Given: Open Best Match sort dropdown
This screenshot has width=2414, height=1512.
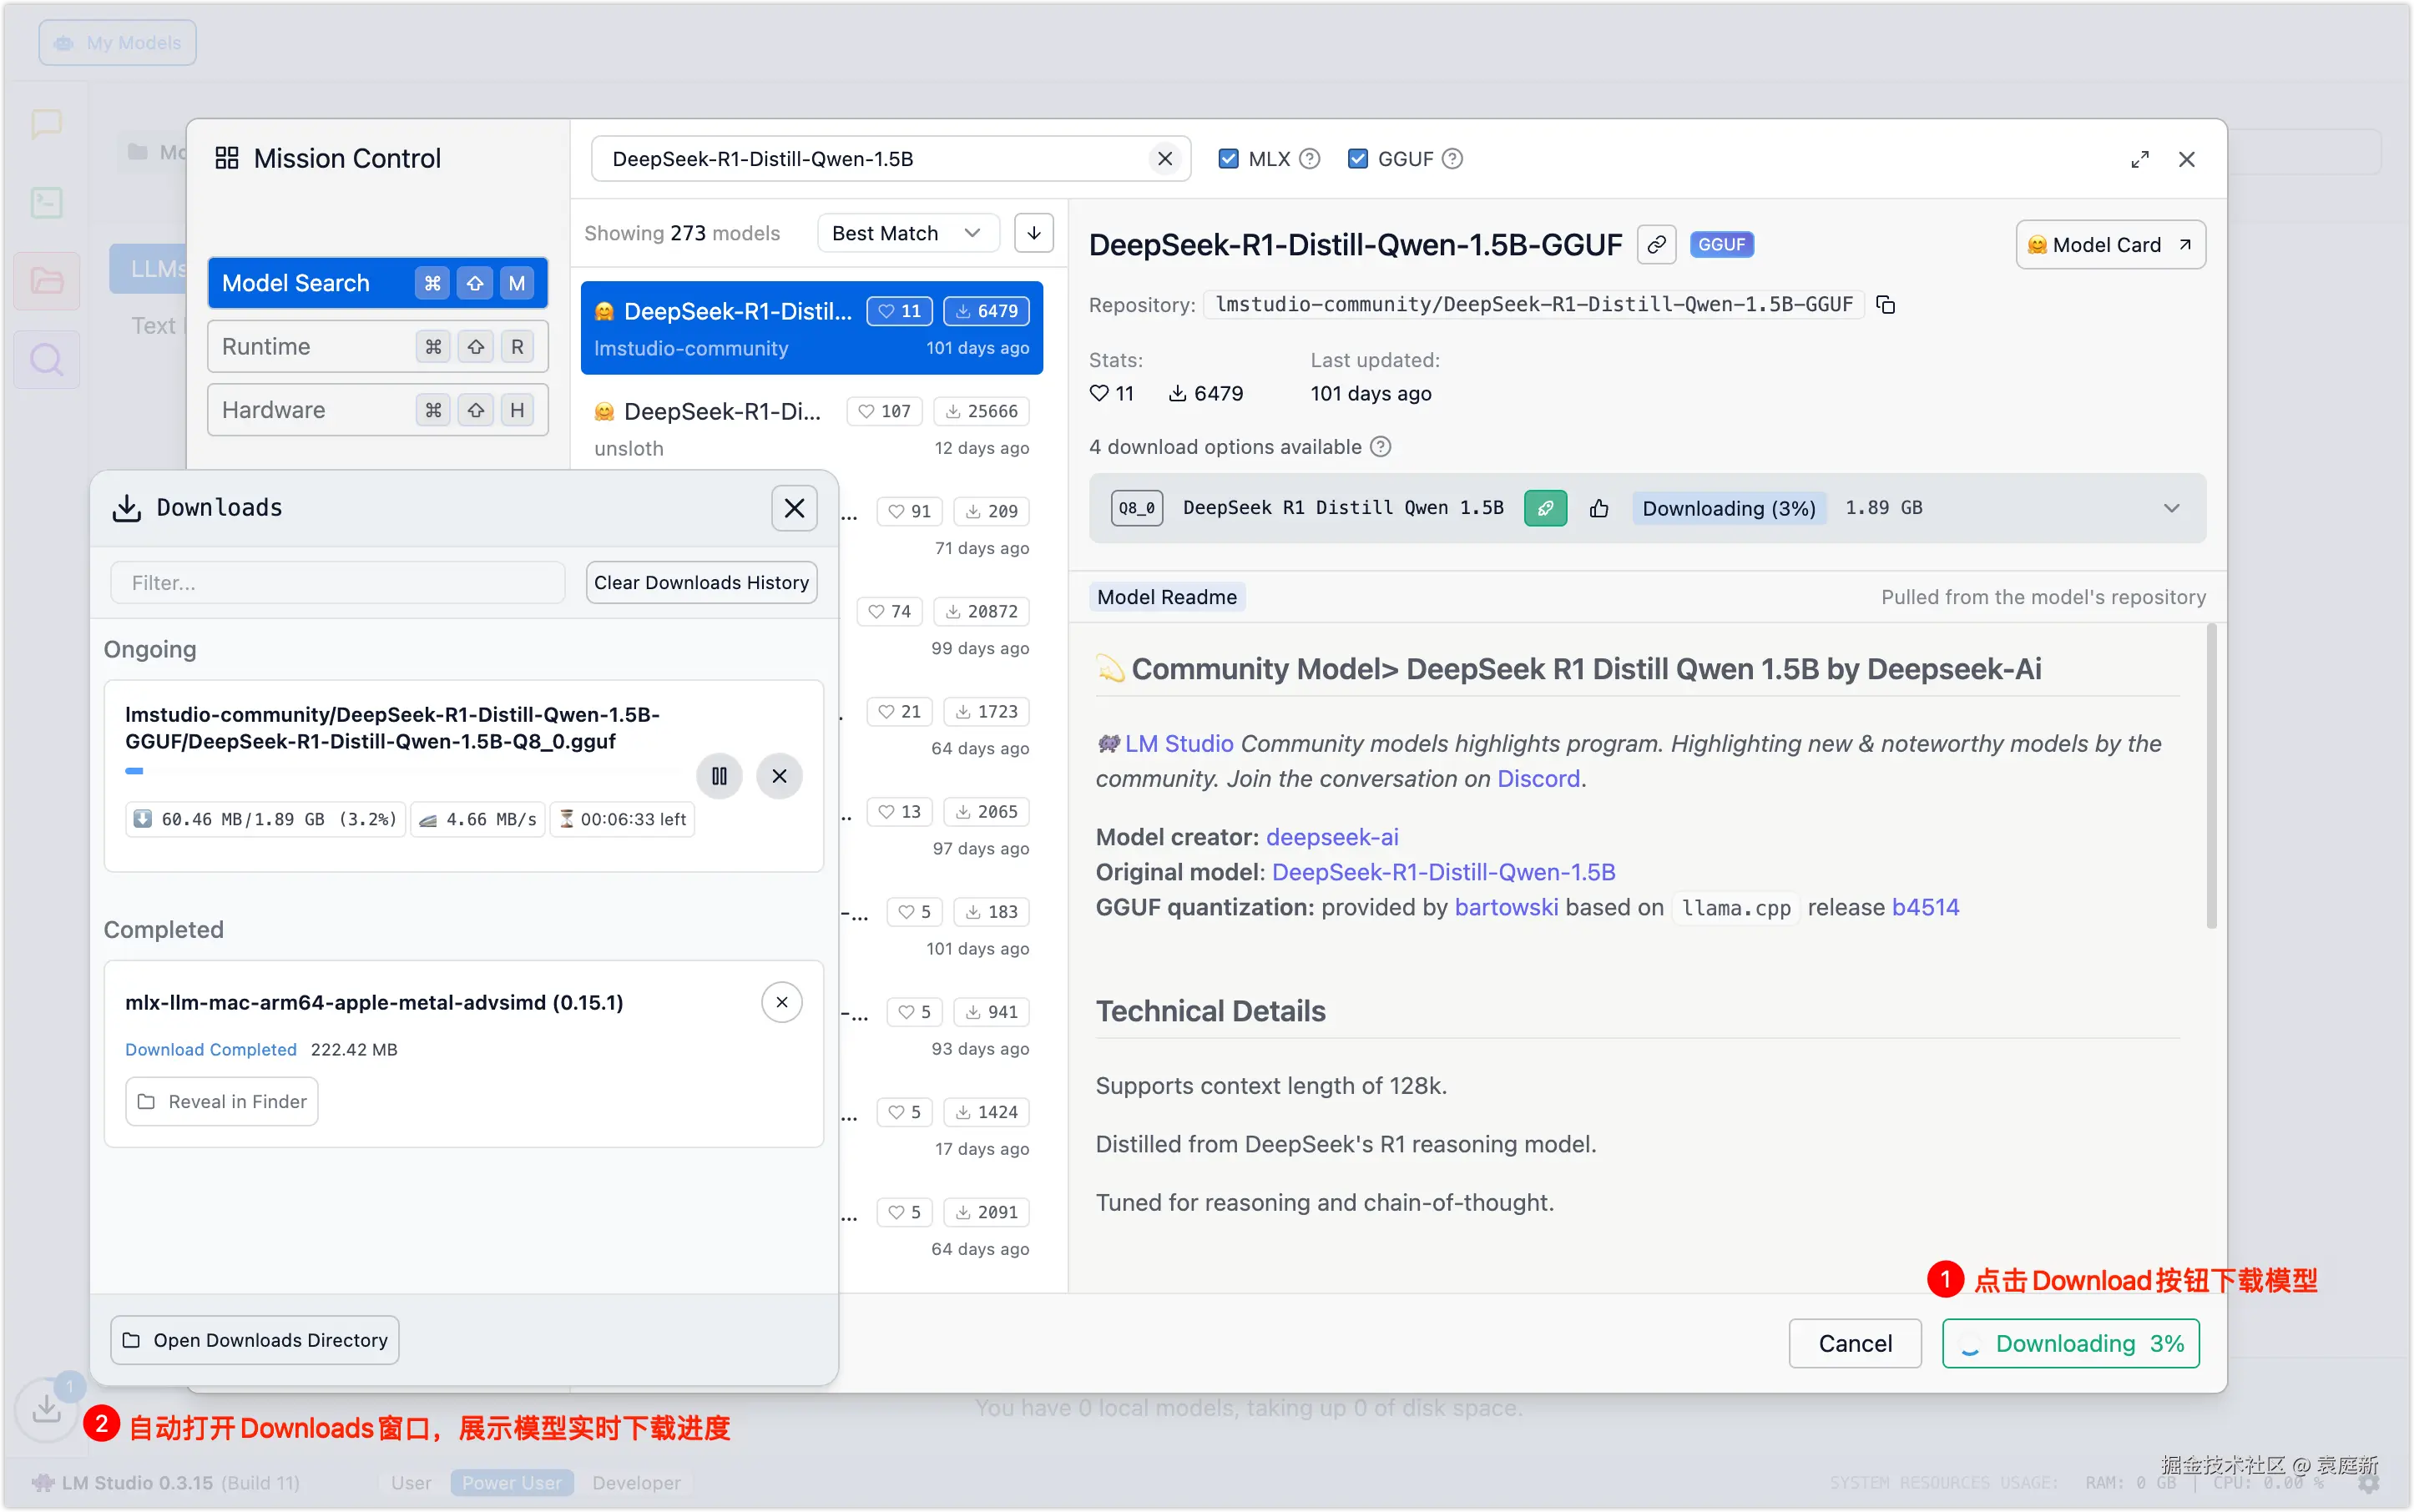Looking at the screenshot, I should pos(907,233).
